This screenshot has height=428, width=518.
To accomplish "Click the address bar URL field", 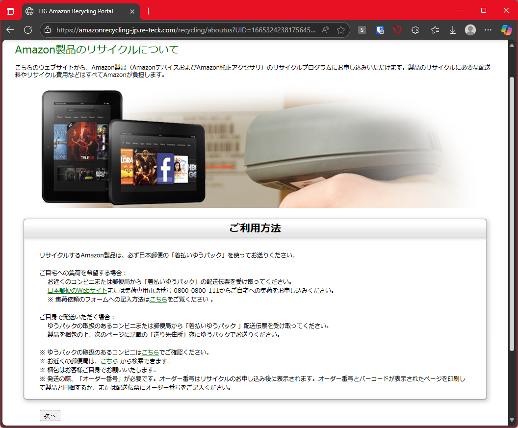I will point(185,30).
